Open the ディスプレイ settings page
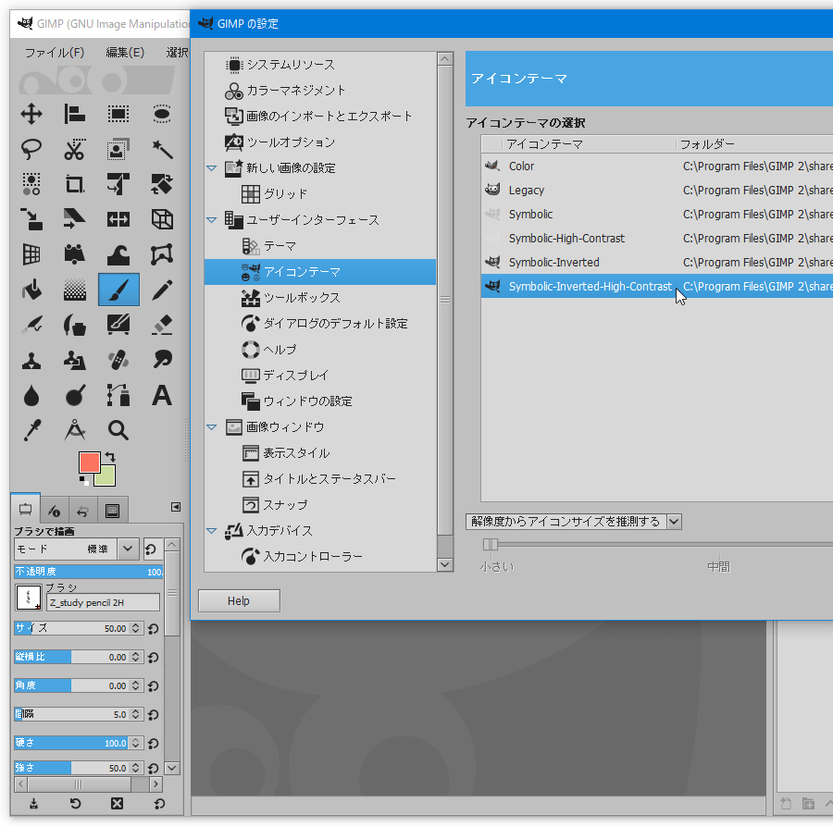The width and height of the screenshot is (833, 827). point(320,376)
